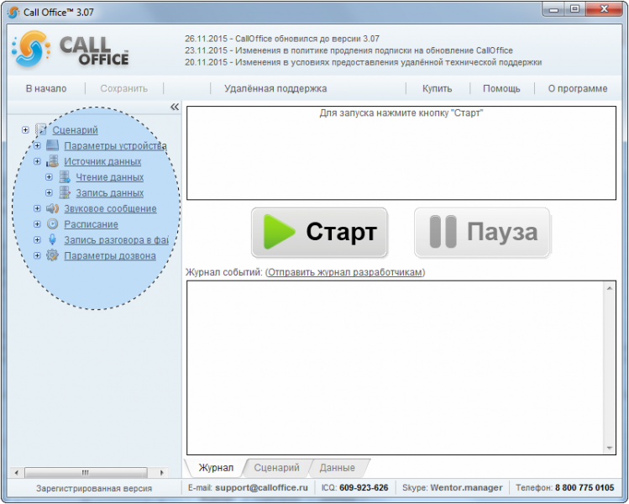Switch to the Данные tab

[338, 468]
